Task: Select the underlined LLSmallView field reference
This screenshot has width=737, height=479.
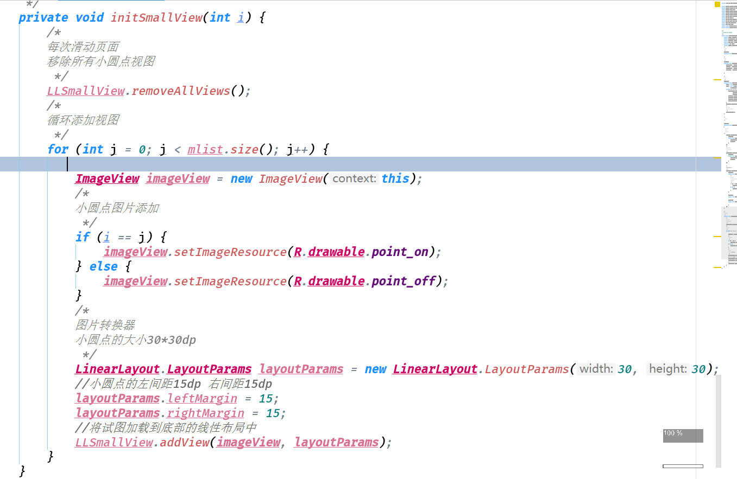Action: pos(85,91)
